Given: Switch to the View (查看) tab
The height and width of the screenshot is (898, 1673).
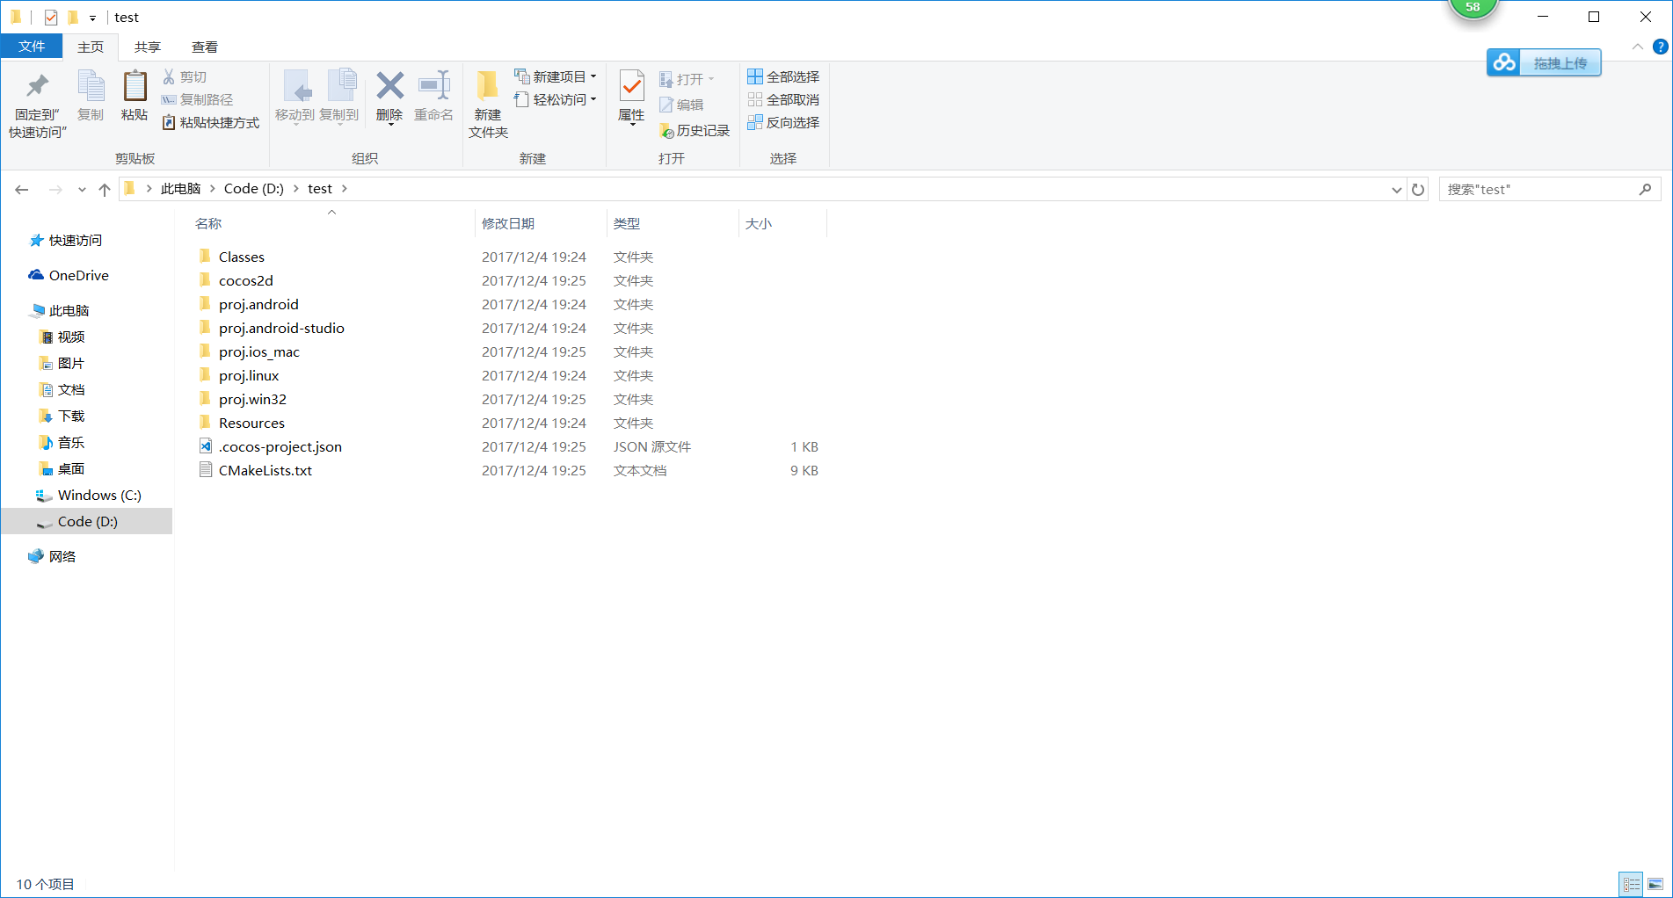Looking at the screenshot, I should (x=205, y=47).
